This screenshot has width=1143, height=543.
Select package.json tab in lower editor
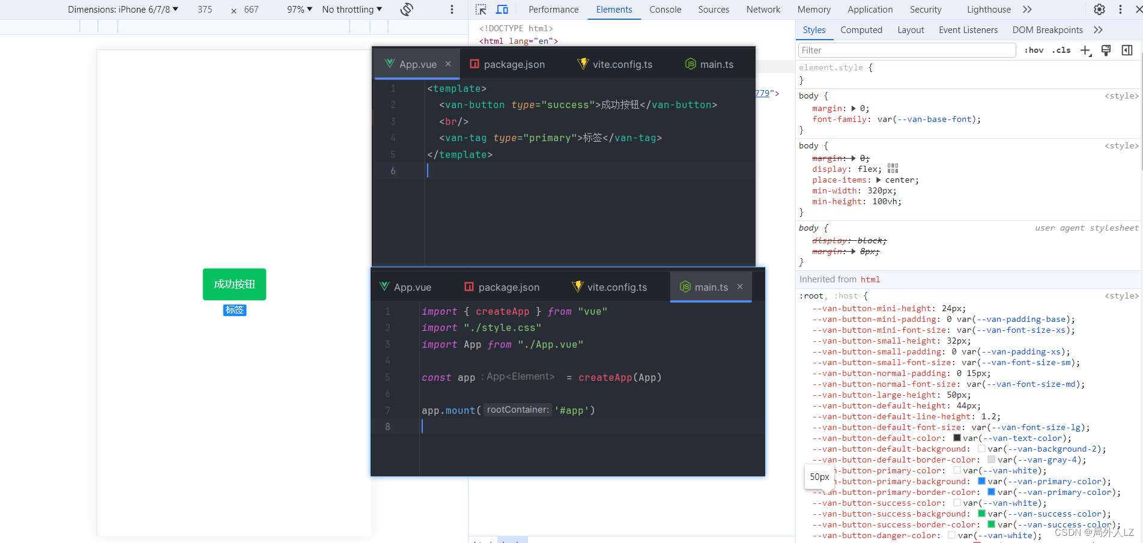(502, 287)
